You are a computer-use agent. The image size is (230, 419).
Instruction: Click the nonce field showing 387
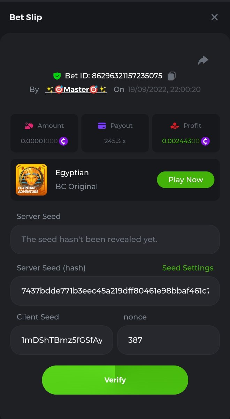(168, 340)
